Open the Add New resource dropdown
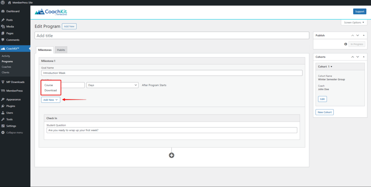371x187 pixels. (51, 100)
